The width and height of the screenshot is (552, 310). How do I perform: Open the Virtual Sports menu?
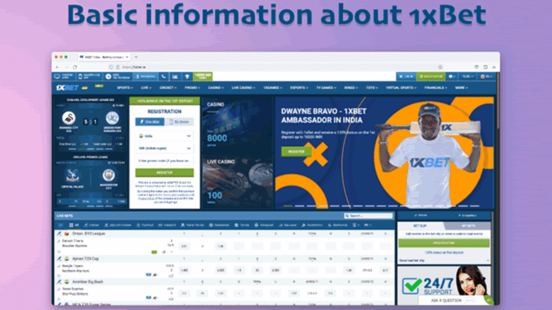(x=401, y=87)
